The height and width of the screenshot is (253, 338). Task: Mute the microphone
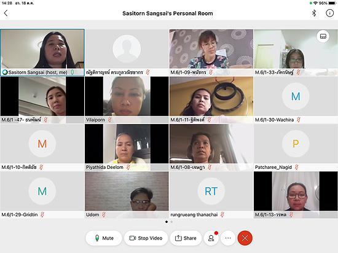click(x=104, y=238)
